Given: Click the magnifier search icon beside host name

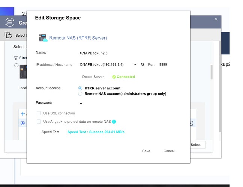Looking at the screenshot, I should (143, 65).
